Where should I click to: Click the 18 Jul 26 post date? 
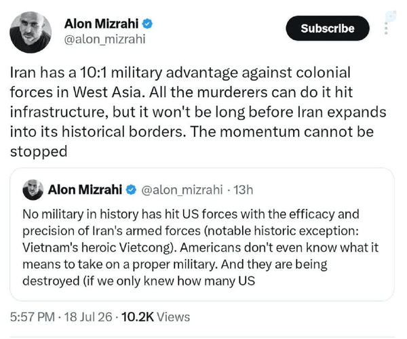tap(88, 317)
